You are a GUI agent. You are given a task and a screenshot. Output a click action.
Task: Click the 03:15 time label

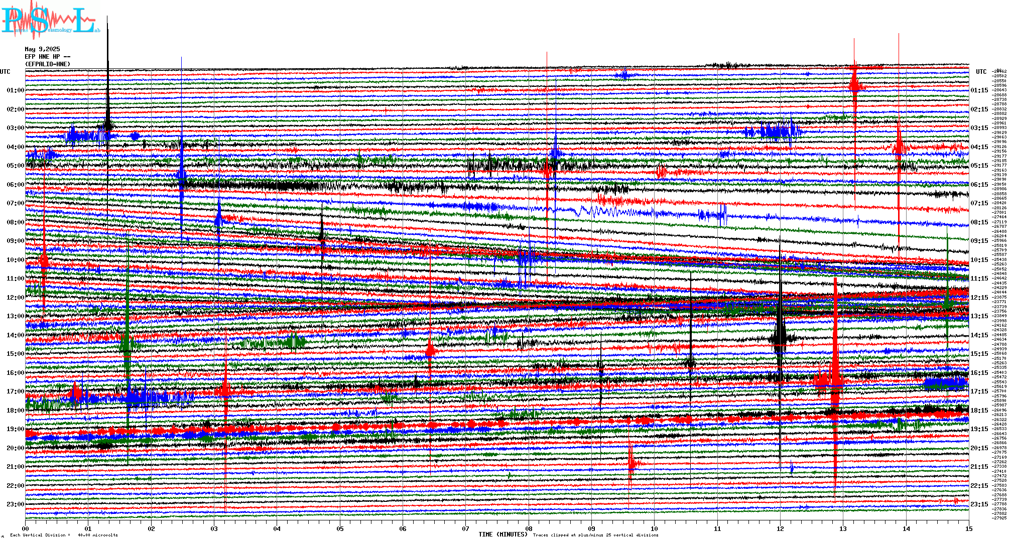(979, 128)
